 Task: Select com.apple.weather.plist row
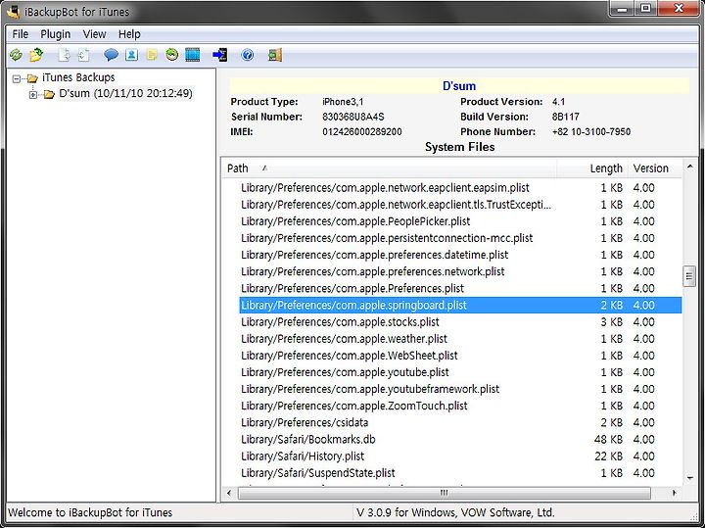460,339
